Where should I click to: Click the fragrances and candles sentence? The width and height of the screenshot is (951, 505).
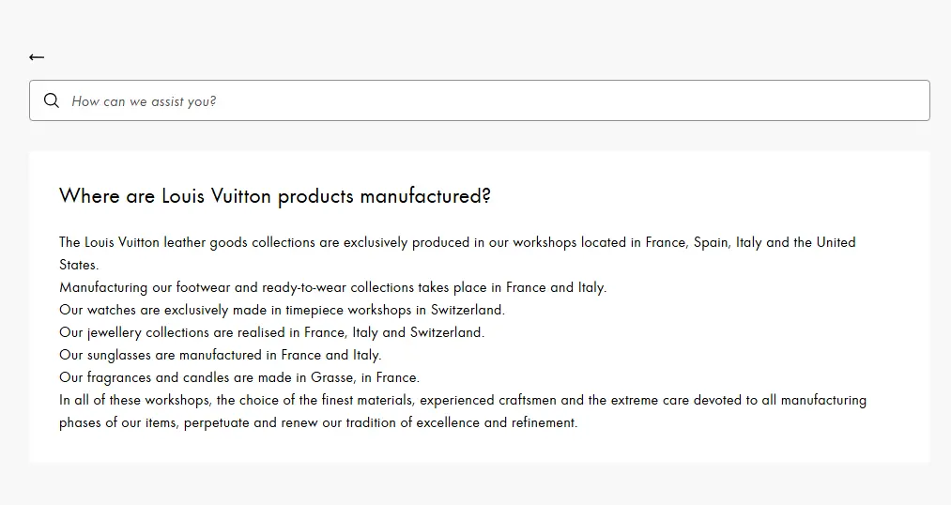coord(239,377)
